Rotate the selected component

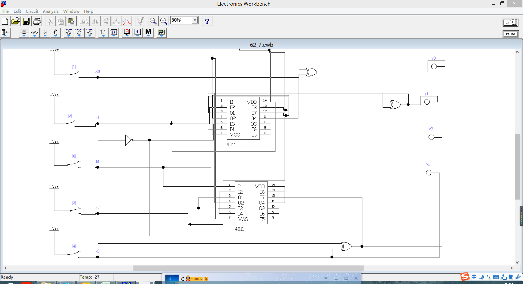pyautogui.click(x=84, y=21)
